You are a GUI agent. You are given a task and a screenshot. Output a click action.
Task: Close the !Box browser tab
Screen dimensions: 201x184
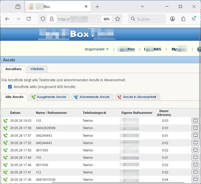(x=86, y=6)
